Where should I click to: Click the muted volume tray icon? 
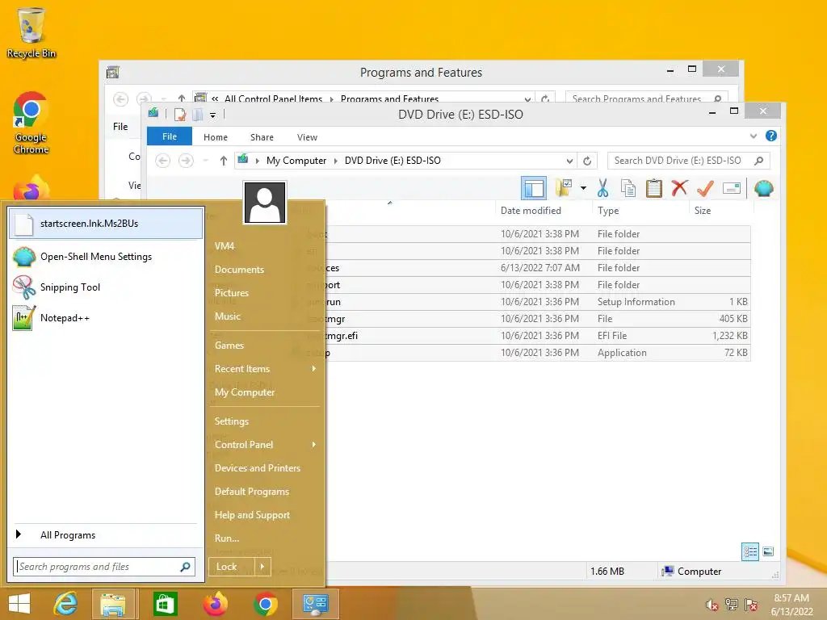pos(712,605)
